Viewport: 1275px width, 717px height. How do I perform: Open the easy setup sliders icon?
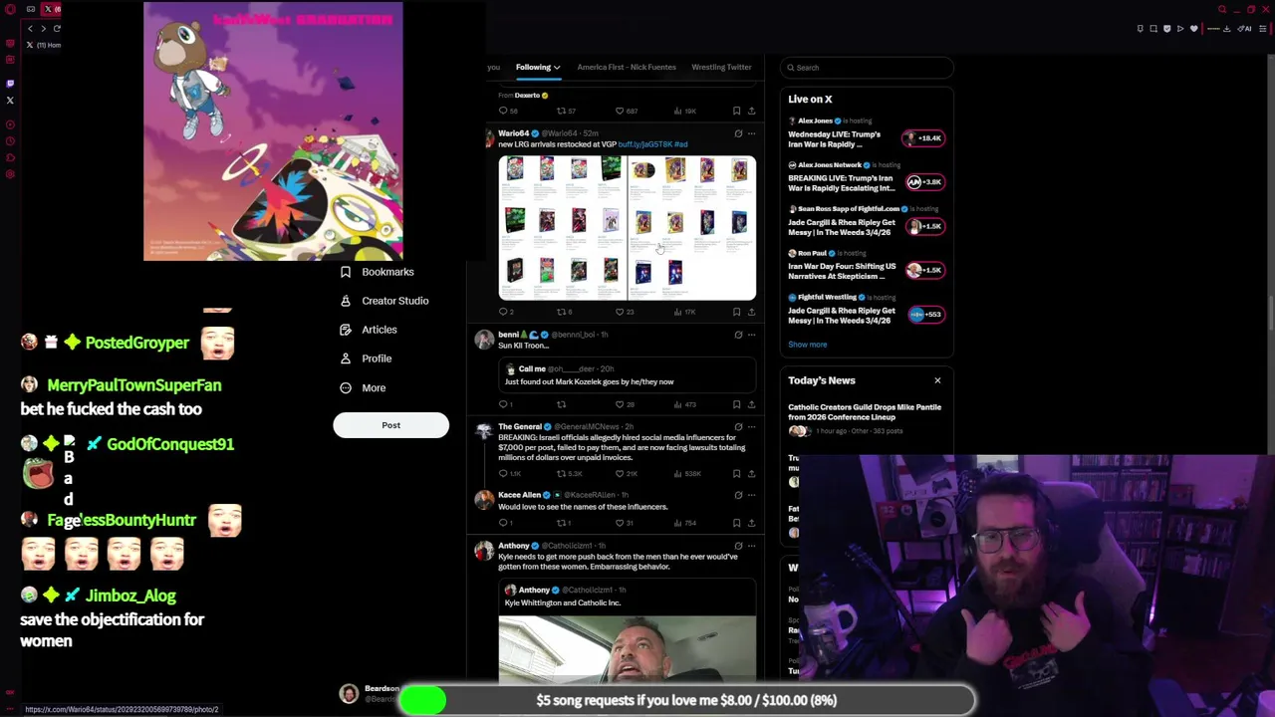coord(1263,28)
